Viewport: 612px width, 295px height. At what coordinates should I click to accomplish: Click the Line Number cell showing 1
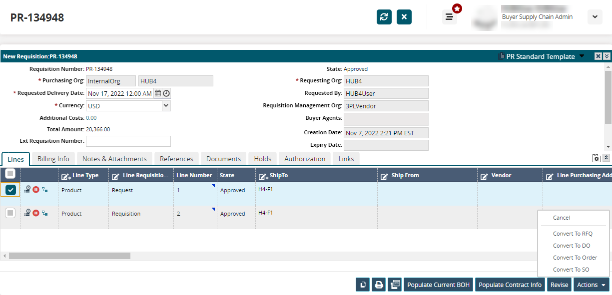point(195,193)
